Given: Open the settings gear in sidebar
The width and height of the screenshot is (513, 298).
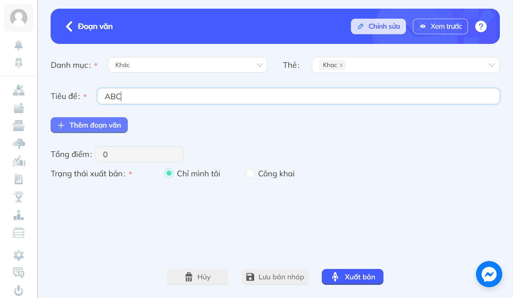Looking at the screenshot, I should click(x=19, y=255).
